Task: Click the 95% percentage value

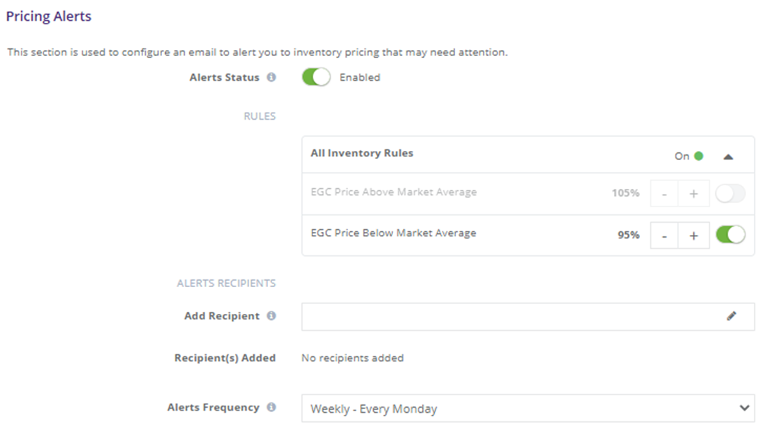Action: tap(629, 235)
